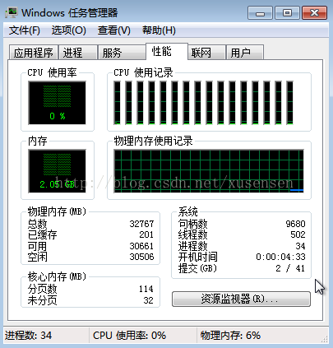Screen dimensions: 333x348
Task: Click the 句柄数 label
Action: point(192,224)
